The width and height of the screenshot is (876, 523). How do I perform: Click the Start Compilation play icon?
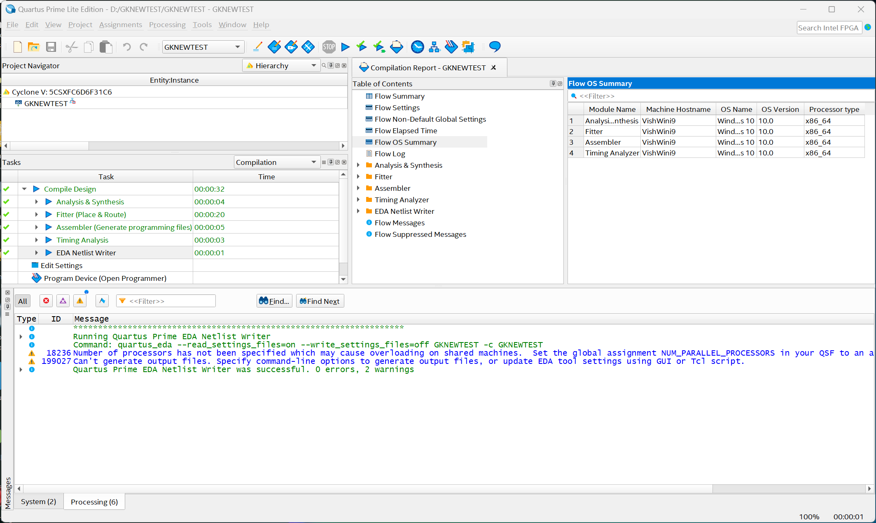tap(346, 47)
